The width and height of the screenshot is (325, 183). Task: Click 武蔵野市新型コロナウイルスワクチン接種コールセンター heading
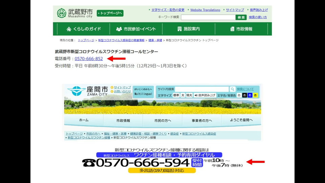pos(106,52)
